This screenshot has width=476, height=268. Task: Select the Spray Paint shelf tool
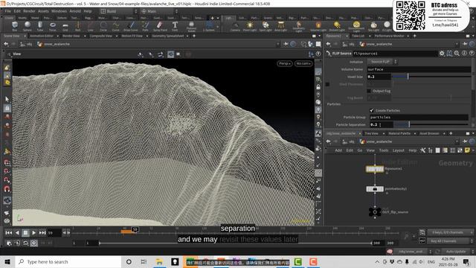tap(160, 26)
